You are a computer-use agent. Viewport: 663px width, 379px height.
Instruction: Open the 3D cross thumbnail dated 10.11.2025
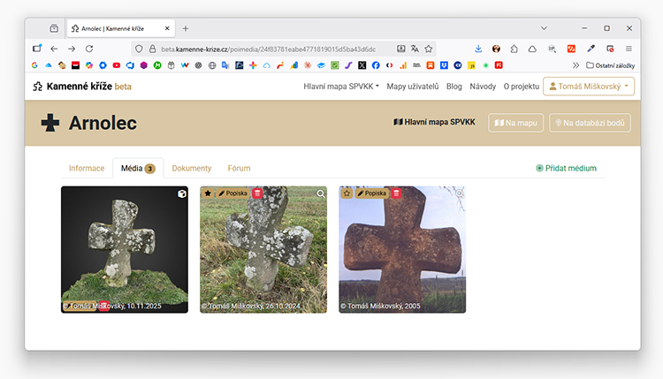pyautogui.click(x=124, y=247)
